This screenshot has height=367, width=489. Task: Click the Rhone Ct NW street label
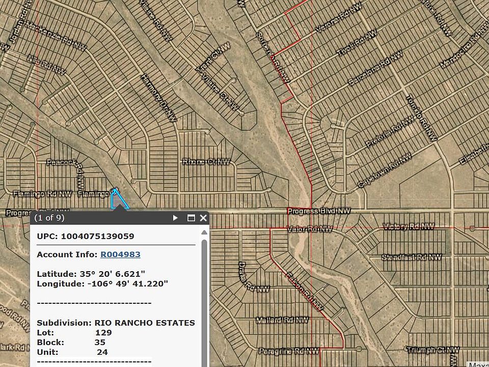coord(206,162)
